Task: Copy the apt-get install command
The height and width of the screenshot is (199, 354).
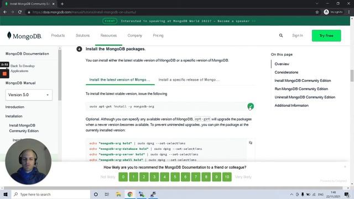Action: coord(251,106)
